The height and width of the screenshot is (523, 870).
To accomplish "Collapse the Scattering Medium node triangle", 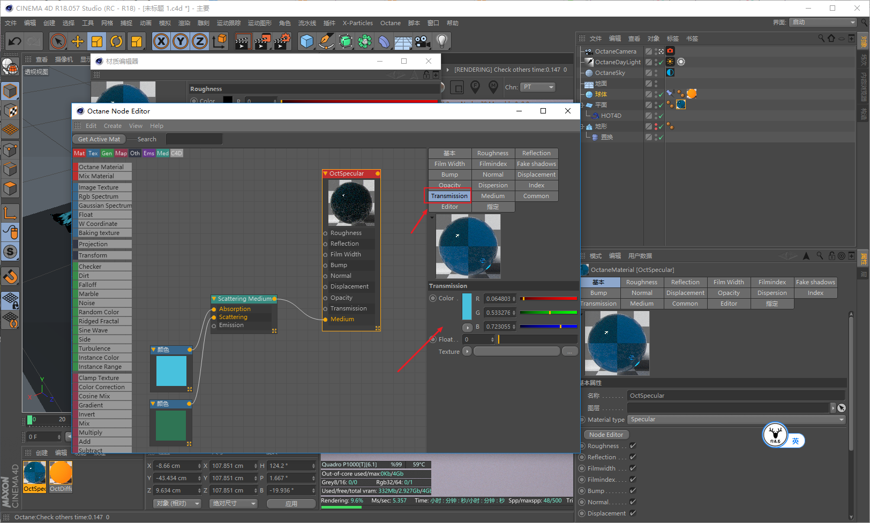I will [214, 299].
